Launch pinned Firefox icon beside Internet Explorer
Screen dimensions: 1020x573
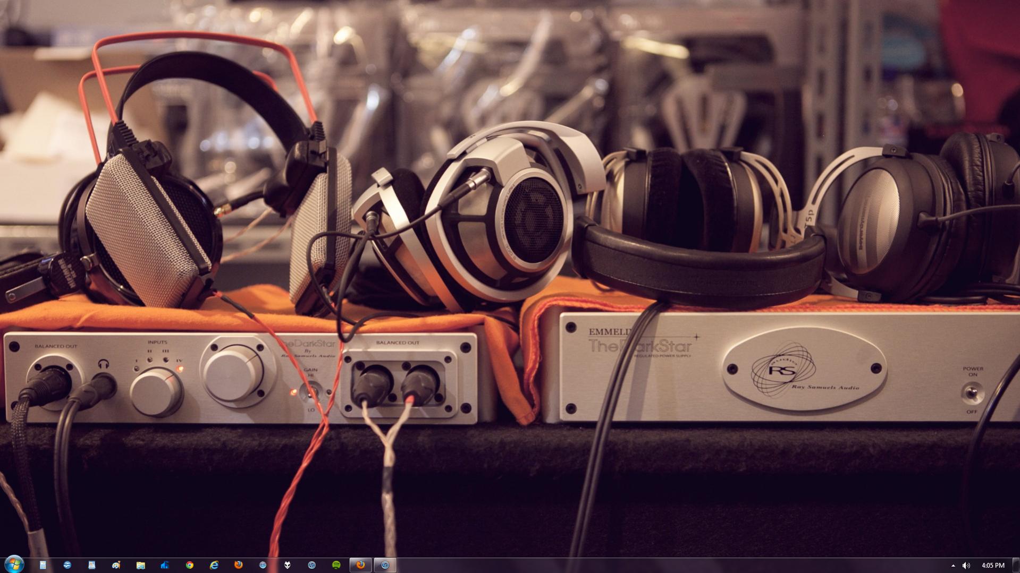point(238,565)
